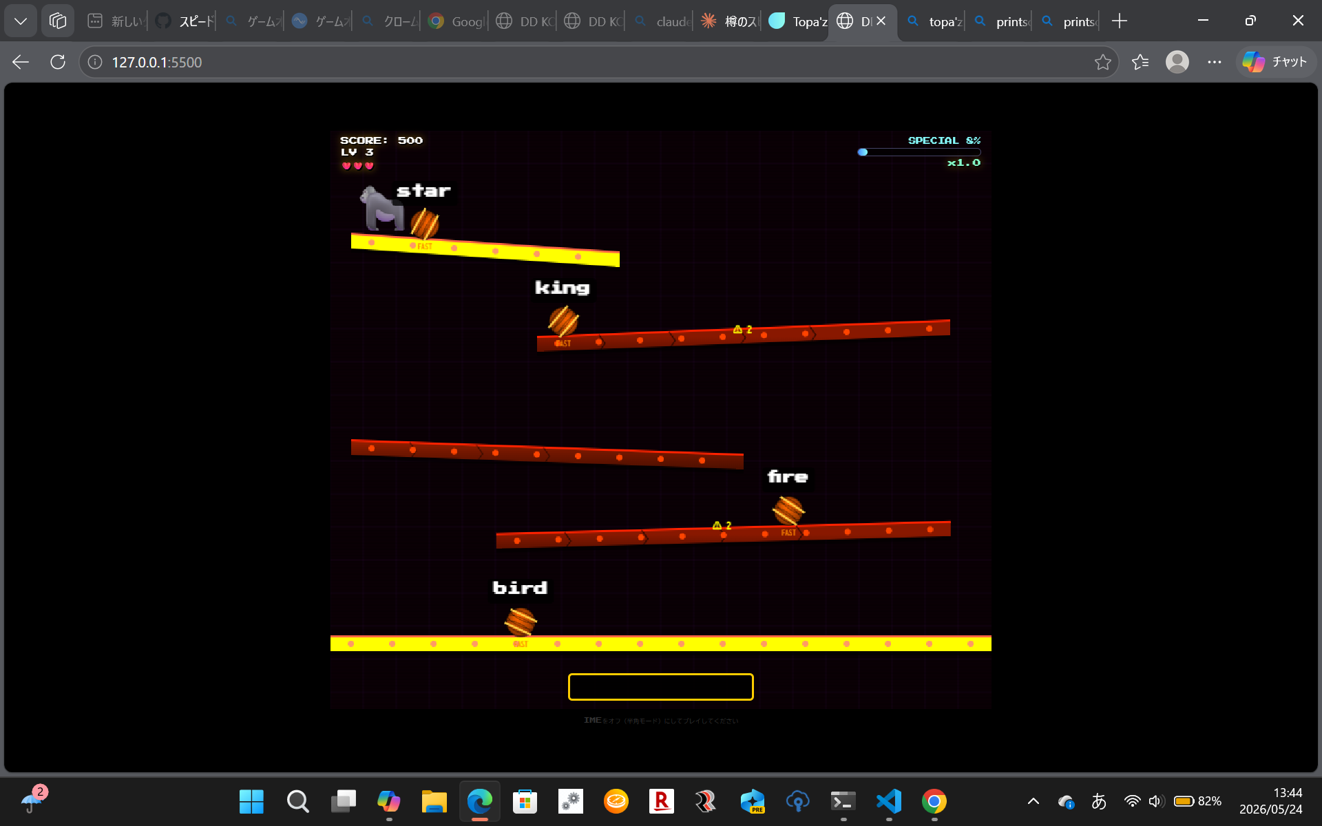Open the Rakuten R app in the taskbar

coord(661,801)
